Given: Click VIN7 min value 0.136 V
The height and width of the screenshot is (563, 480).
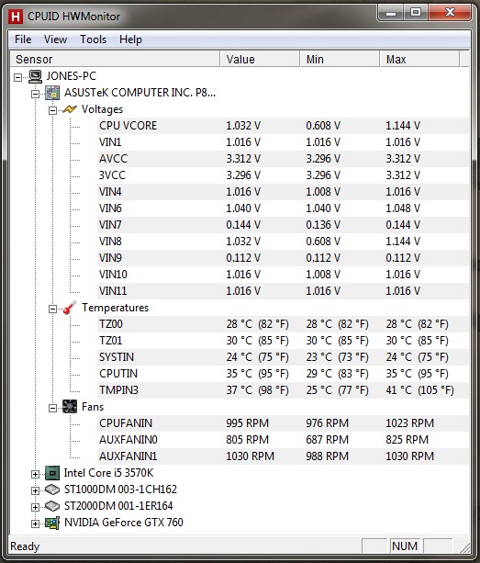Looking at the screenshot, I should [323, 225].
